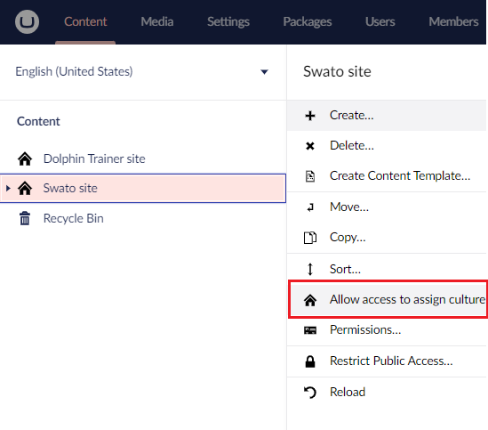The width and height of the screenshot is (488, 430).
Task: Open the Settings section
Action: 228,22
